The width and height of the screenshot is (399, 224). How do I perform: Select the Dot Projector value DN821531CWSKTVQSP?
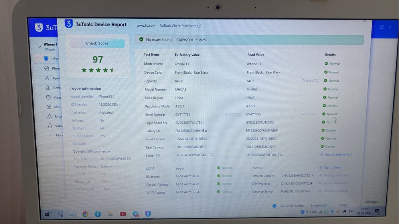297,183
